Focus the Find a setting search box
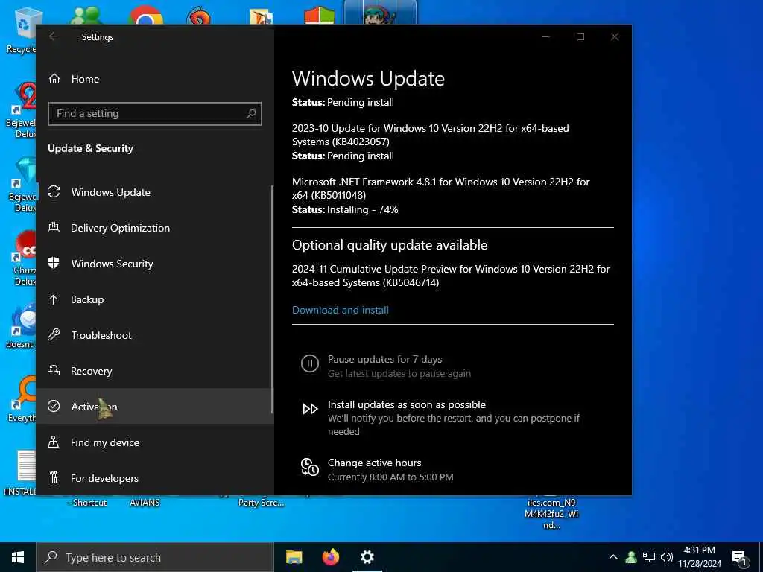 (x=155, y=114)
